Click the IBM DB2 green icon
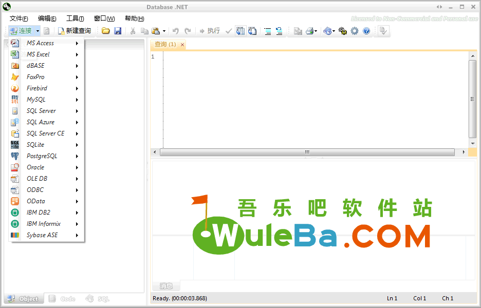481x308 pixels. (15, 213)
